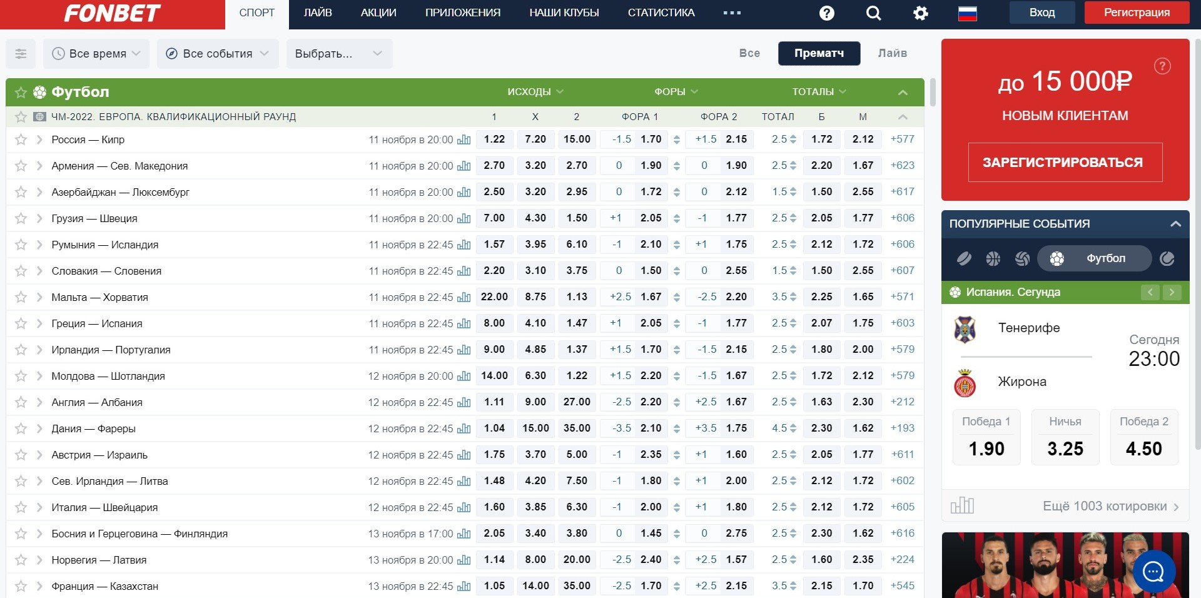
Task: Select draw odds 3.20 for Армения — Сев. Македония
Action: pyautogui.click(x=535, y=166)
